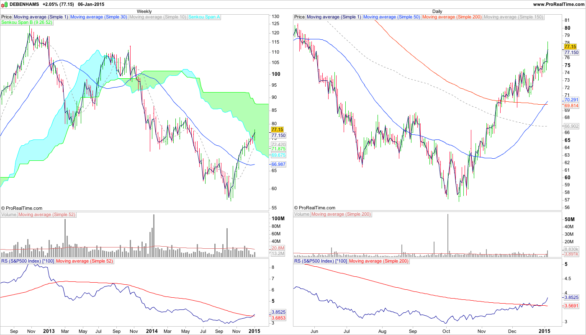This screenshot has width=586, height=335.
Task: Click the 77.150 value tag on Daily chart
Action: click(x=571, y=53)
